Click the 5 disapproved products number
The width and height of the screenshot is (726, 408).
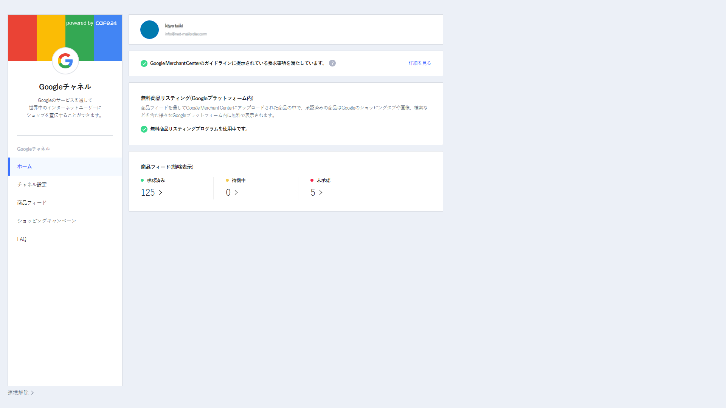[313, 193]
